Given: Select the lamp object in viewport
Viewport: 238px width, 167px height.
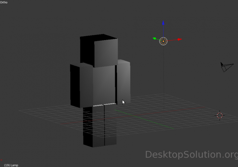Looking at the screenshot, I should point(163,41).
